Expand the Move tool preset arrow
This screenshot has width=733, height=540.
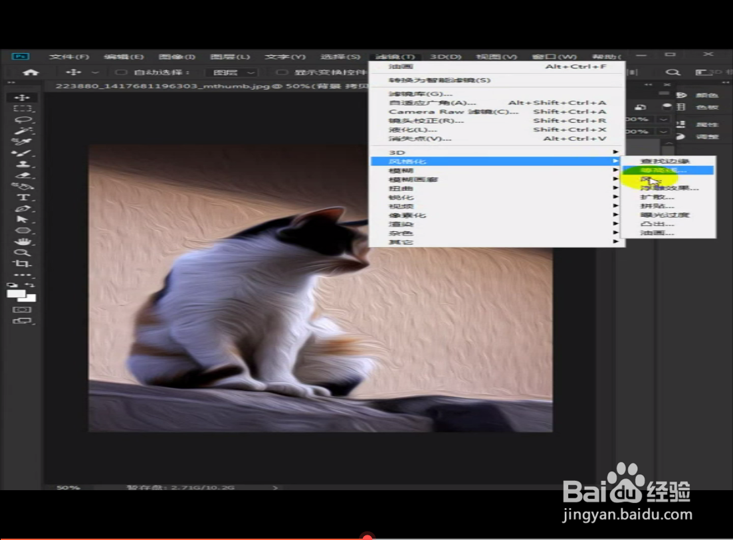tap(95, 72)
